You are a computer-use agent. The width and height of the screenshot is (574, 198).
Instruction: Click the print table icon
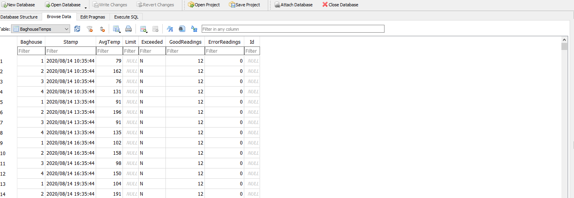tap(128, 29)
